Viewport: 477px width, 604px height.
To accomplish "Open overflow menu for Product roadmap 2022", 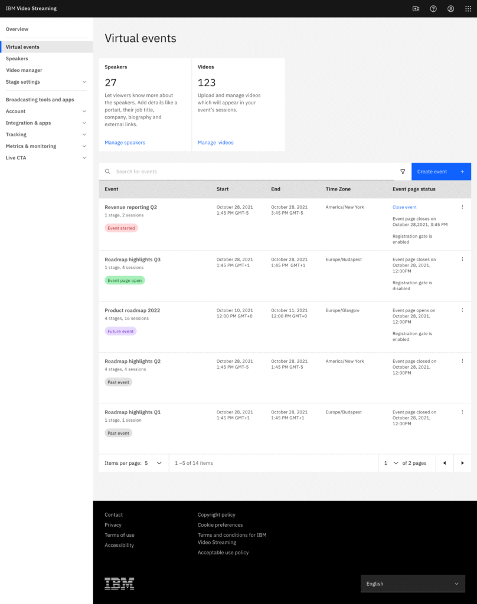I will point(462,310).
